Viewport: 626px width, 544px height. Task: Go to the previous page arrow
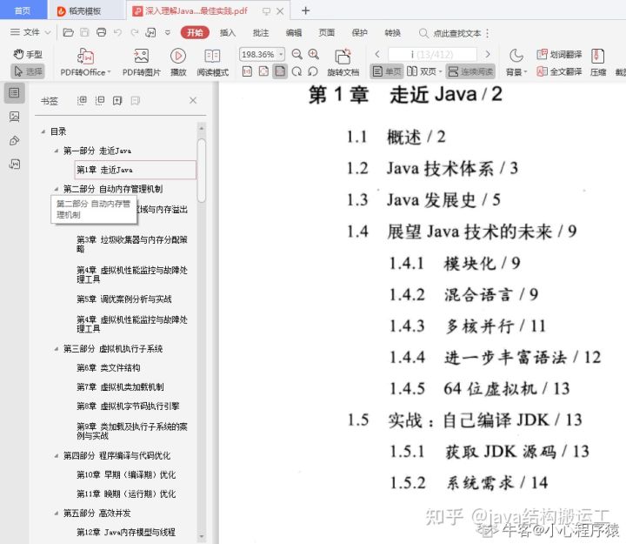(x=377, y=54)
